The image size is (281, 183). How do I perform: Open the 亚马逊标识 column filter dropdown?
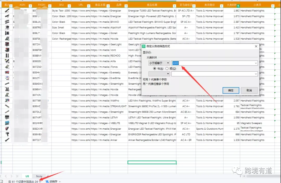coord(194,6)
